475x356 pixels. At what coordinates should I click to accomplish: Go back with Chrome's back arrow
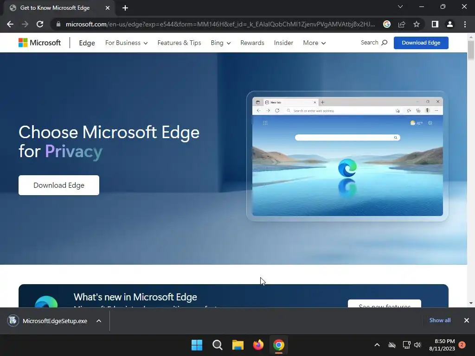coord(10,24)
